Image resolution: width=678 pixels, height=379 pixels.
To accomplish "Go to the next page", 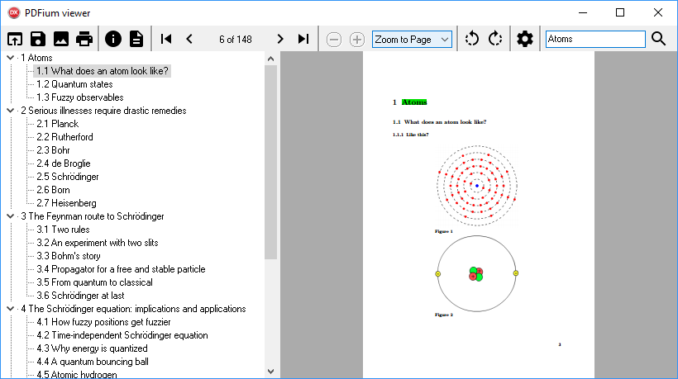I will point(280,39).
